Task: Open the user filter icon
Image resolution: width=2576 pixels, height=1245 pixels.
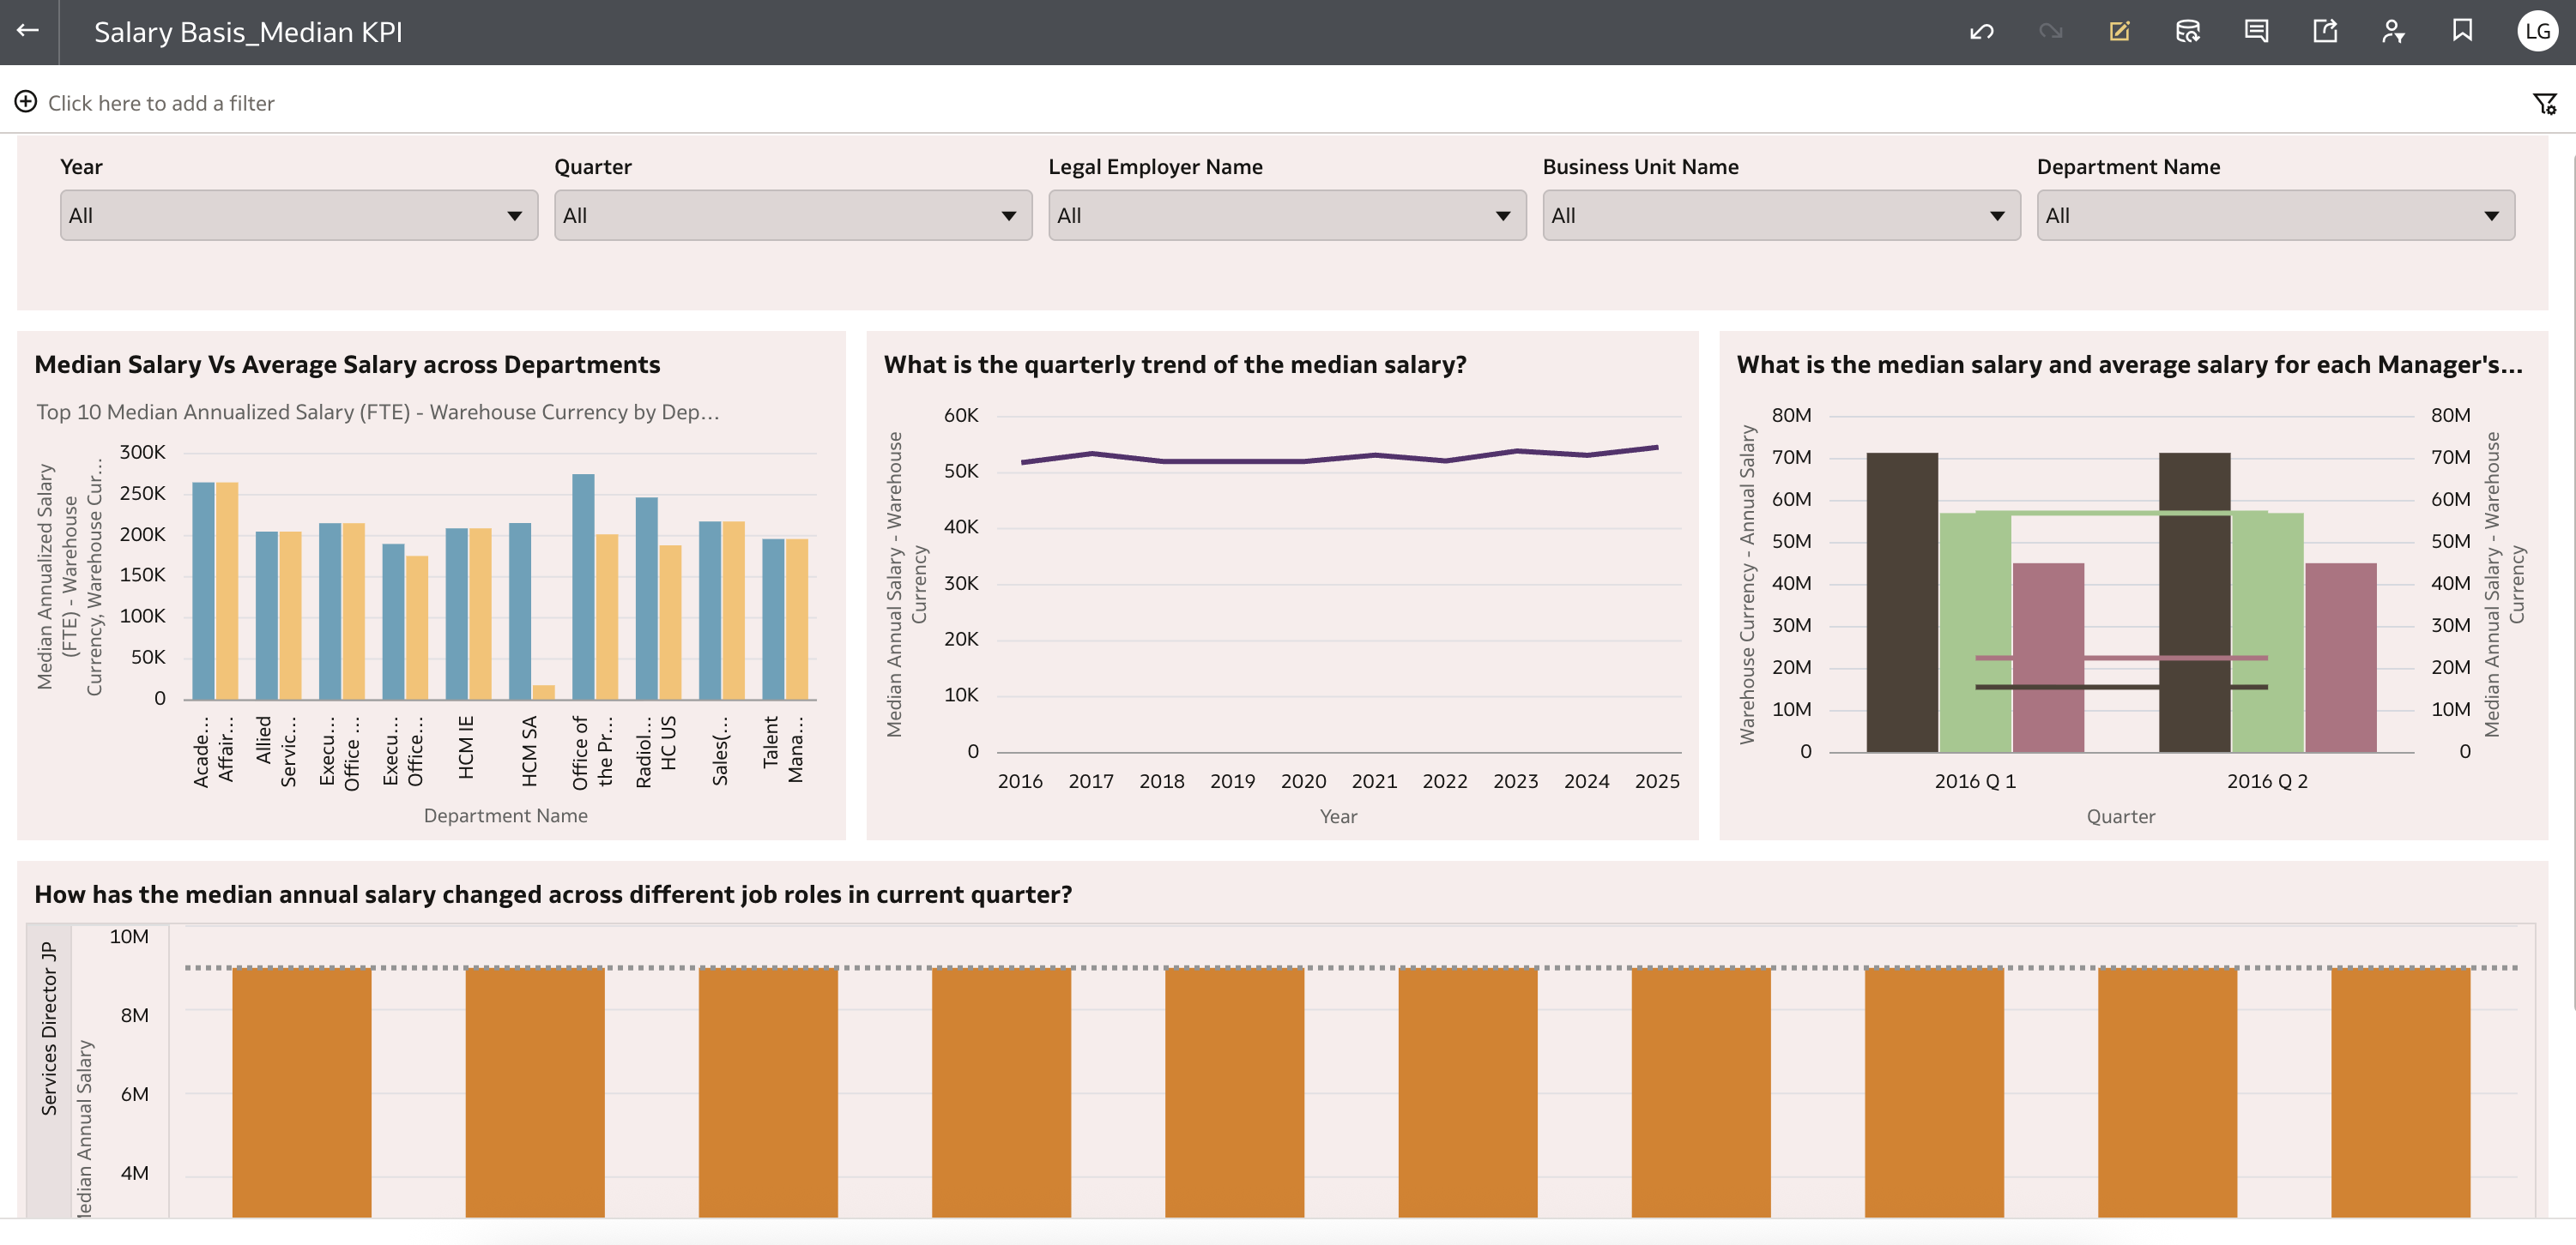Action: [x=2393, y=32]
